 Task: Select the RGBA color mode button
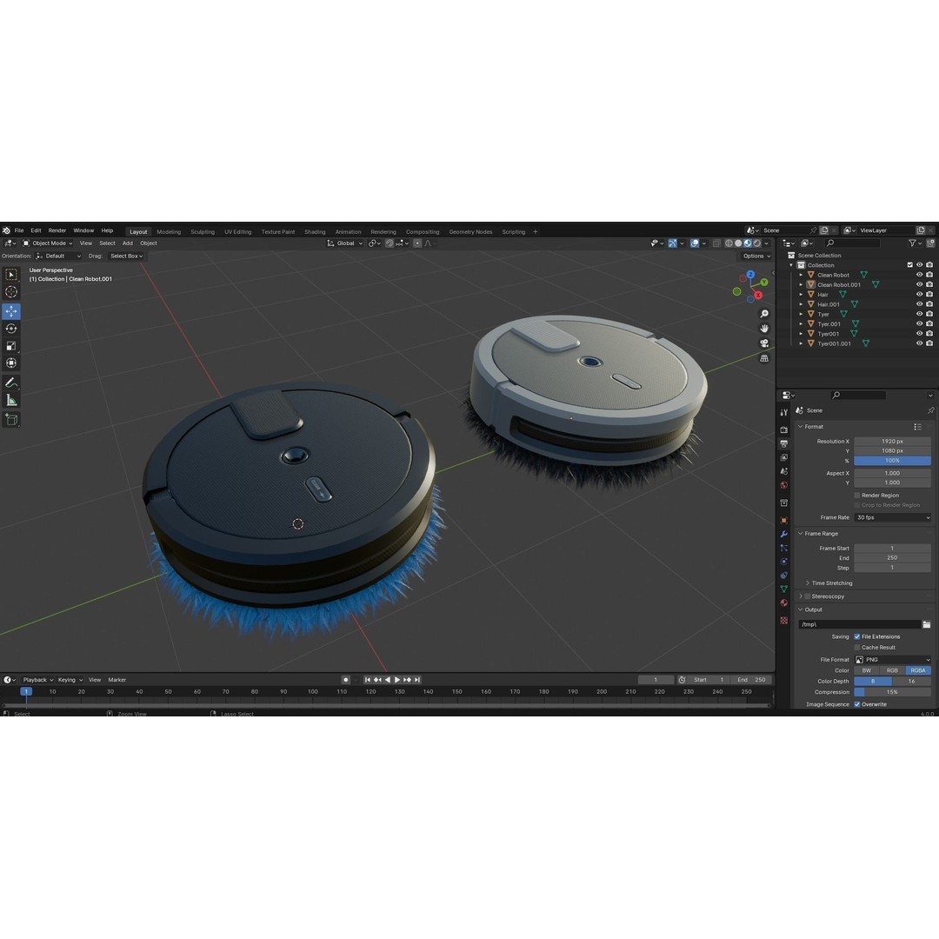pyautogui.click(x=918, y=670)
